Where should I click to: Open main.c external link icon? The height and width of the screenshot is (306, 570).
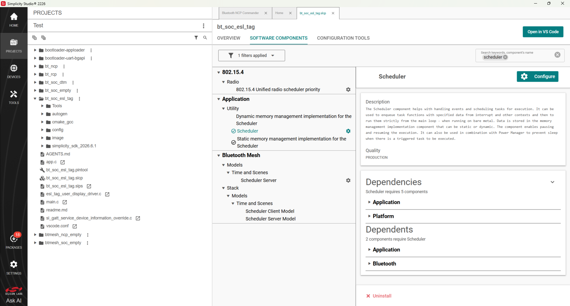click(65, 202)
